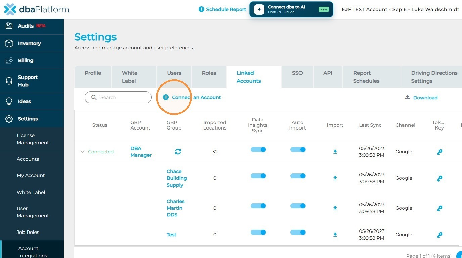The image size is (462, 258).
Task: Switch to the SSO tab
Action: click(x=297, y=77)
